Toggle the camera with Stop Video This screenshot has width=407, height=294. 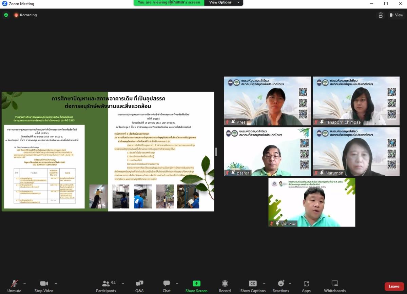pyautogui.click(x=44, y=286)
